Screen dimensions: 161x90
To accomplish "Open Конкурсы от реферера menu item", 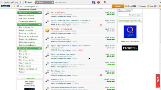I will (28, 33).
